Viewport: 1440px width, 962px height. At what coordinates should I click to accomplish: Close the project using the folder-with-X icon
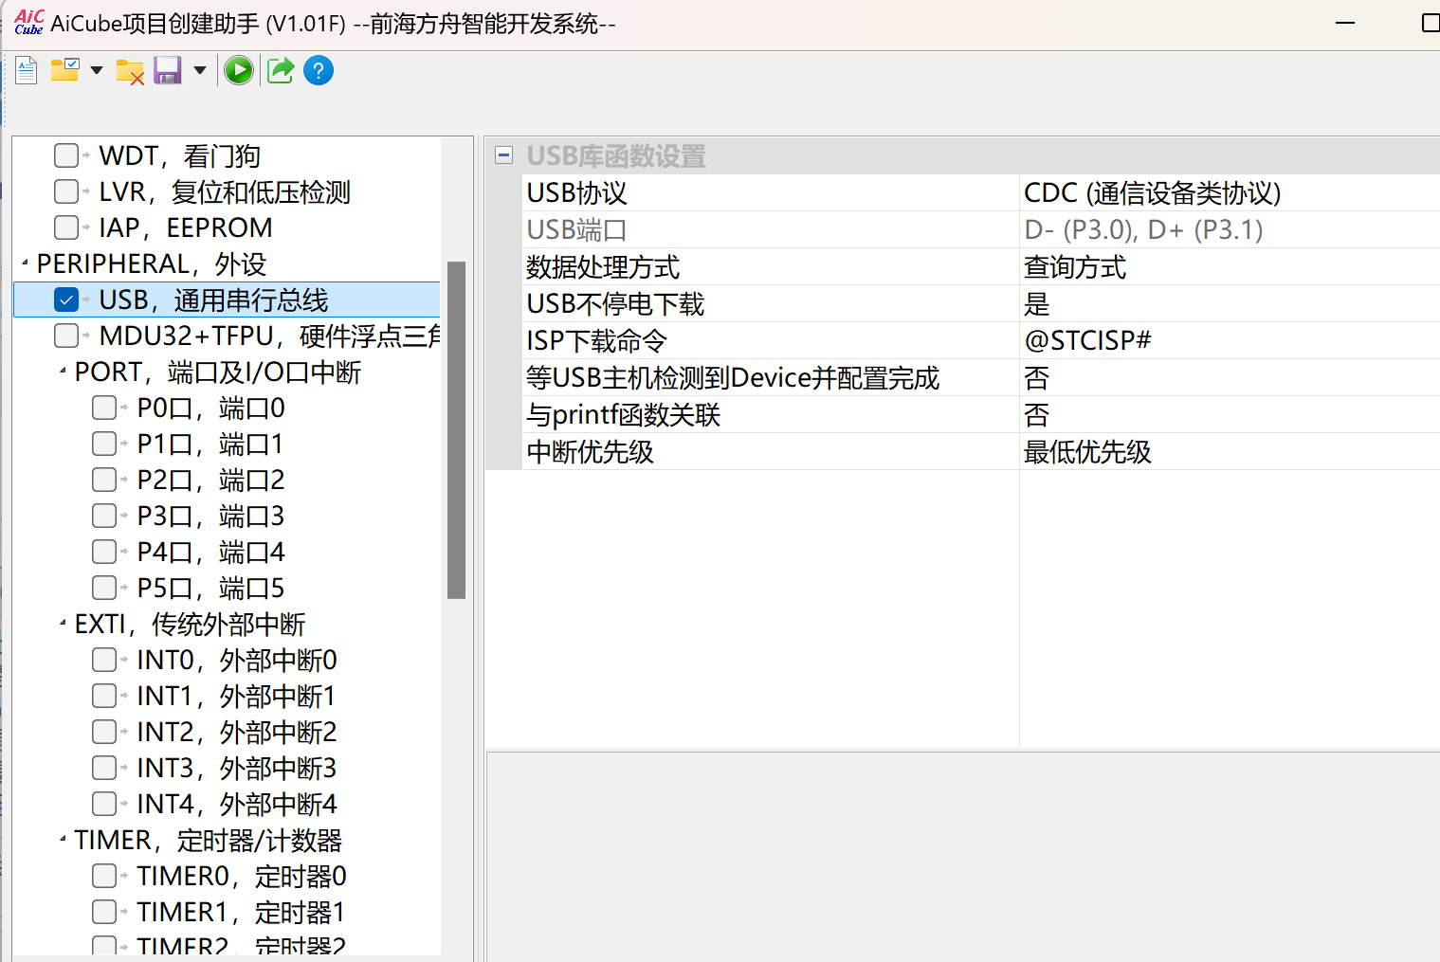coord(130,70)
